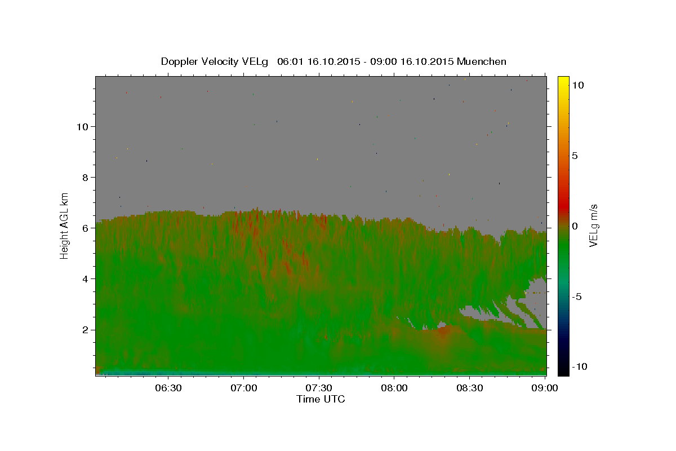Click the 07:30 time tick label
676x451 pixels.
[x=319, y=388]
